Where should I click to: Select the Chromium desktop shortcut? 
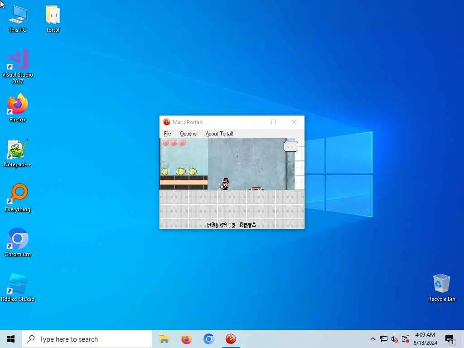[18, 242]
